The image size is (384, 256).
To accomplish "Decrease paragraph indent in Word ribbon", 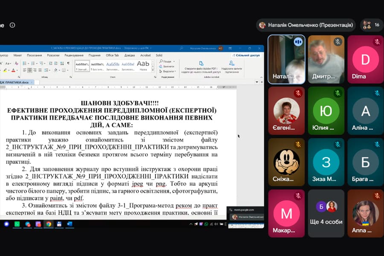I will [x=50, y=64].
